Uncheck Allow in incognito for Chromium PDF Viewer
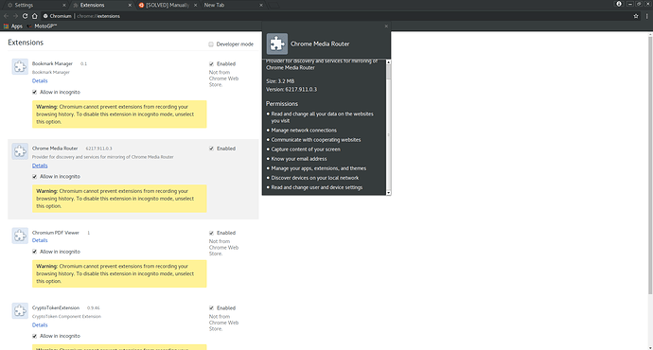The image size is (653, 350). click(x=35, y=252)
